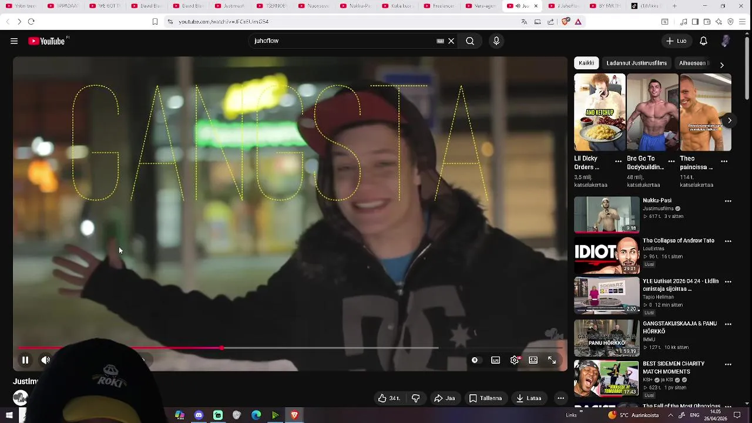Open the Lil Dicky Orders short thumbnail
The width and height of the screenshot is (752, 423).
[x=600, y=112]
